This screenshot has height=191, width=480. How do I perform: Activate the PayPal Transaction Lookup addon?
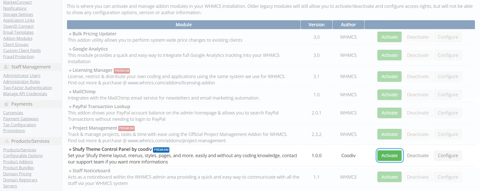pyautogui.click(x=389, y=113)
